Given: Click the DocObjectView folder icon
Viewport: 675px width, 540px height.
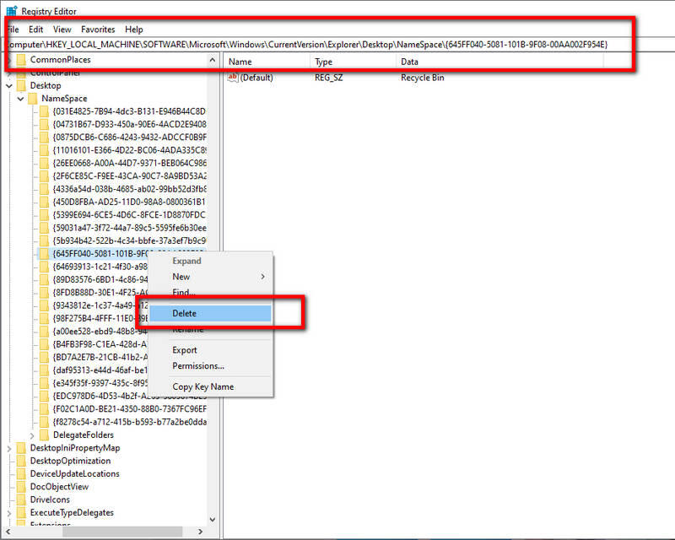Looking at the screenshot, I should [x=21, y=487].
